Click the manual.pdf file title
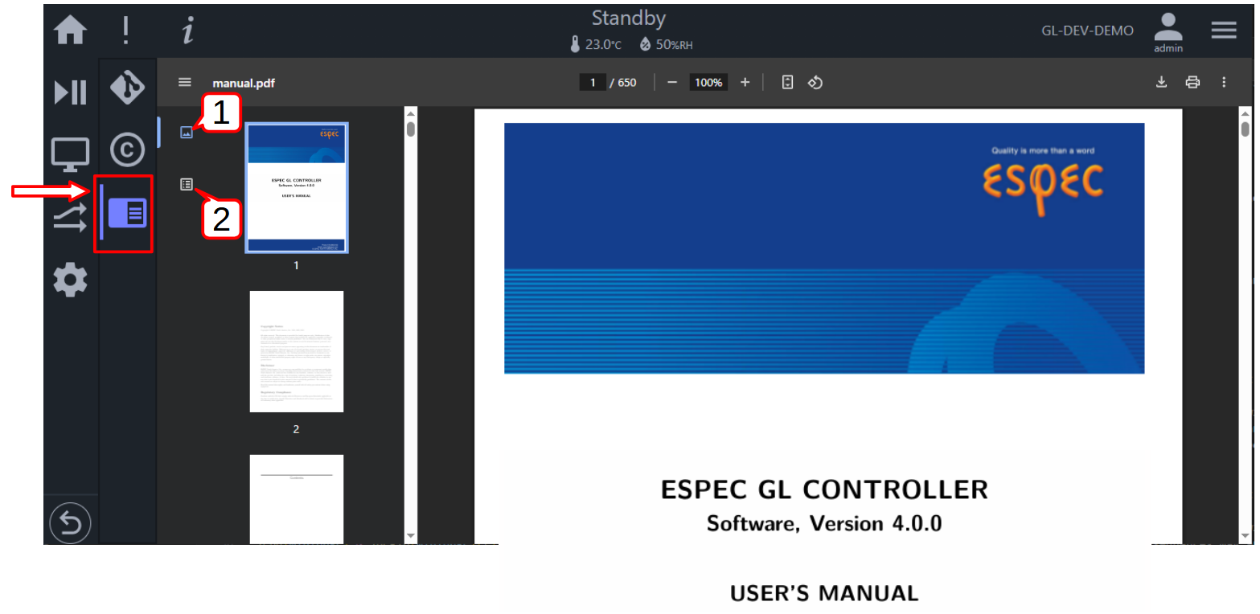The height and width of the screenshot is (614, 1260). coord(244,83)
